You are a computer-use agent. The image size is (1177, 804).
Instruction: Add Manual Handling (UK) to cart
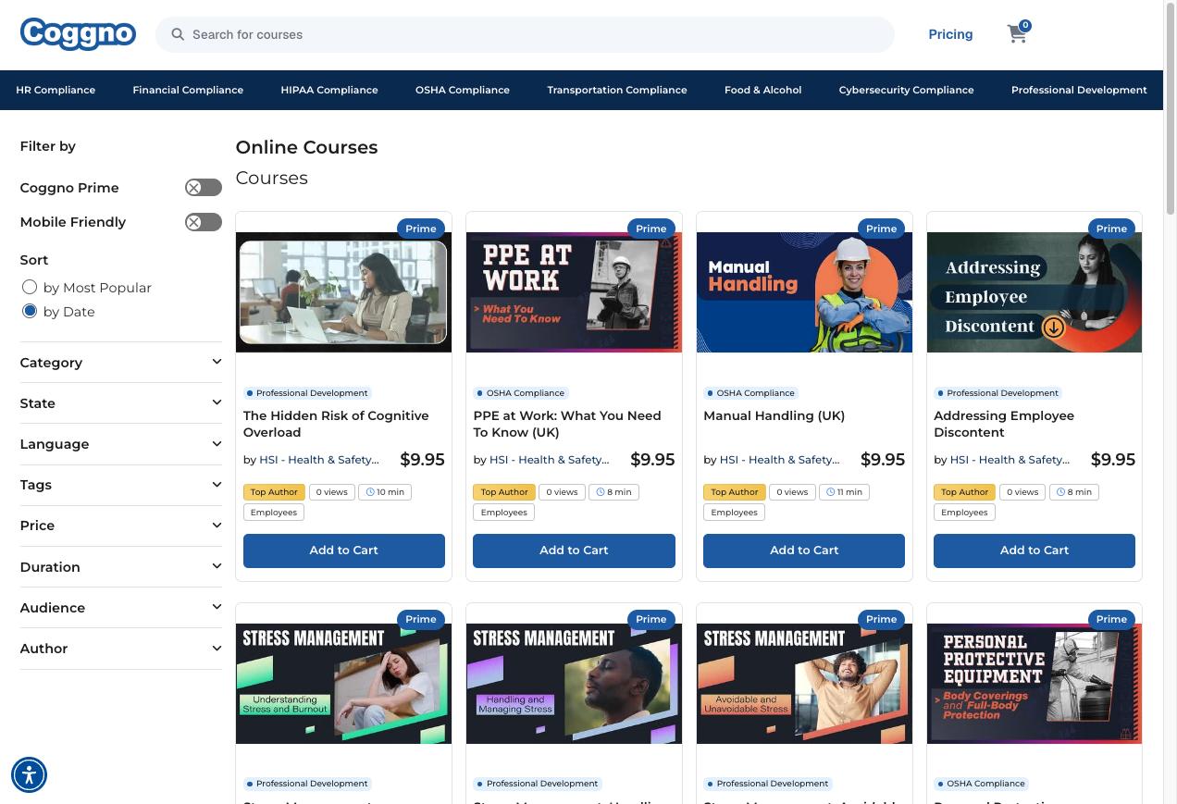tap(804, 550)
